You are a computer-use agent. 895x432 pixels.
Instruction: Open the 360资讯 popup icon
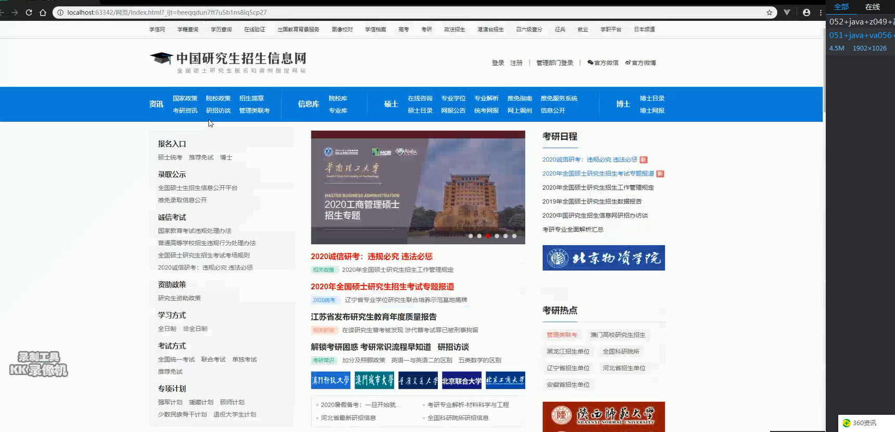click(846, 423)
